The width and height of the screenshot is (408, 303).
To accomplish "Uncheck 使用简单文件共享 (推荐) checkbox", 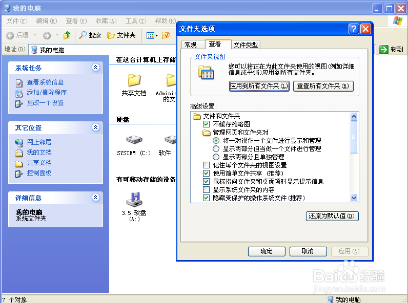I will pyautogui.click(x=206, y=174).
